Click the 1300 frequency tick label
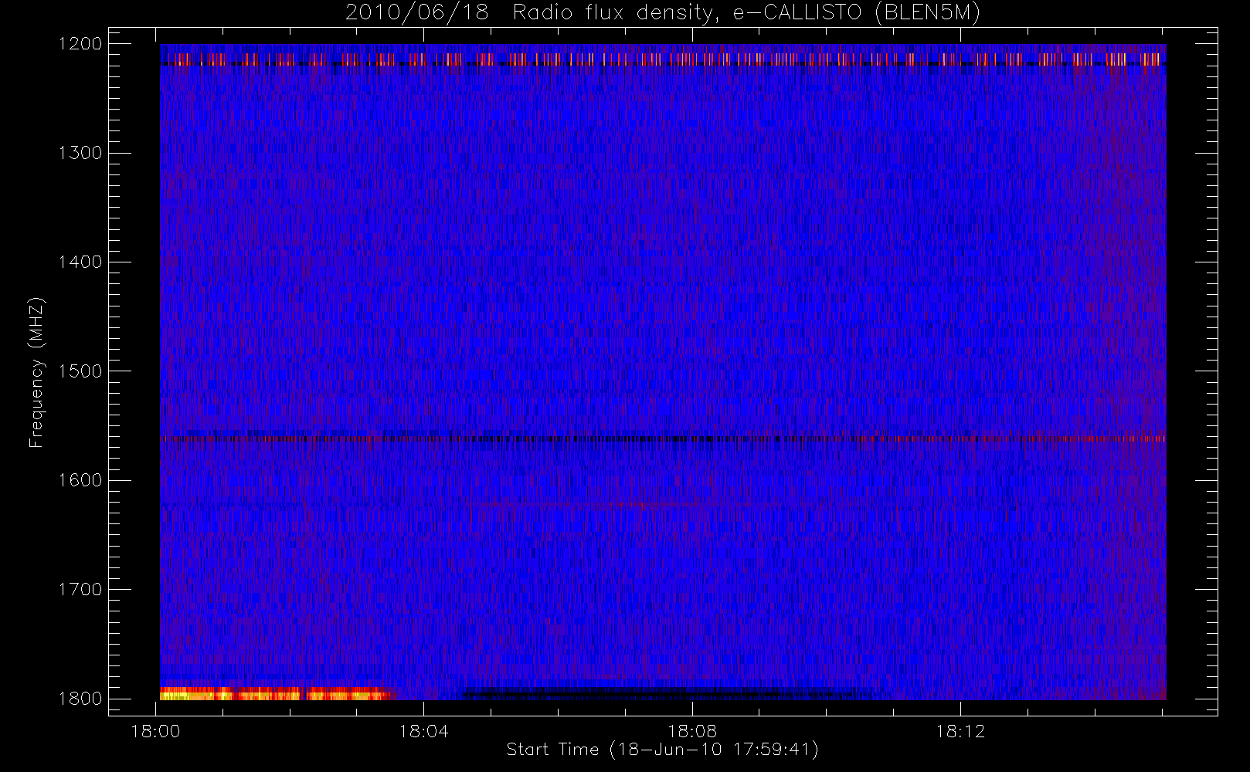The height and width of the screenshot is (772, 1250). click(80, 153)
